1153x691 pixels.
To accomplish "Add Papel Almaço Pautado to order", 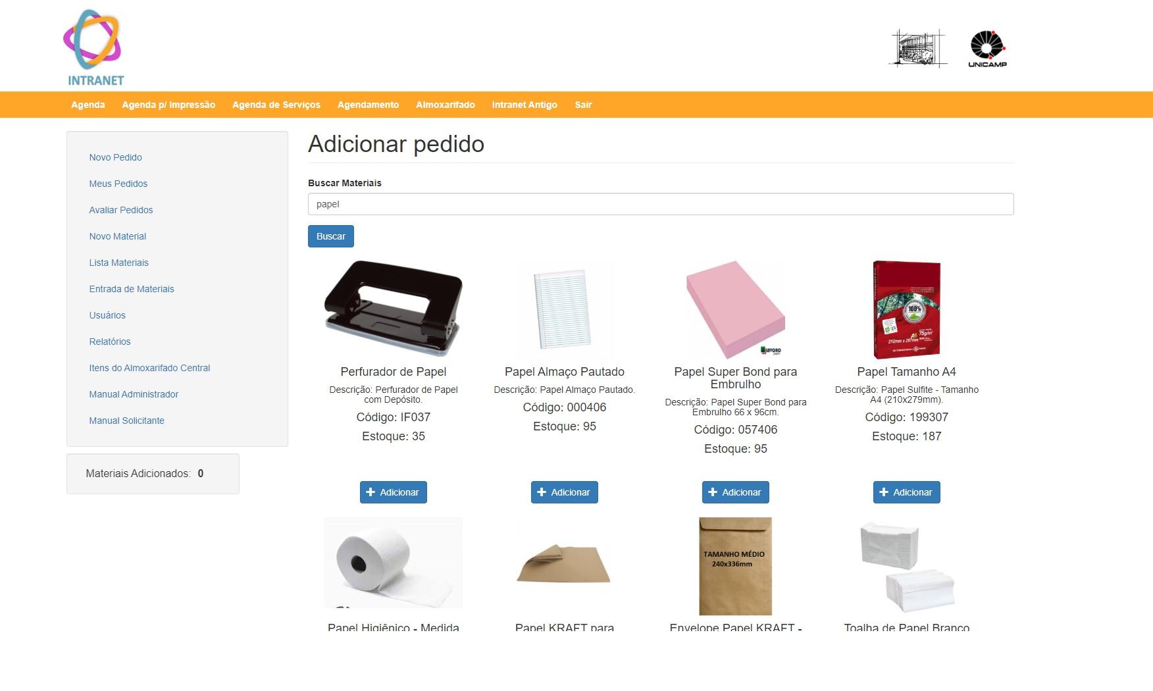I will click(x=565, y=492).
